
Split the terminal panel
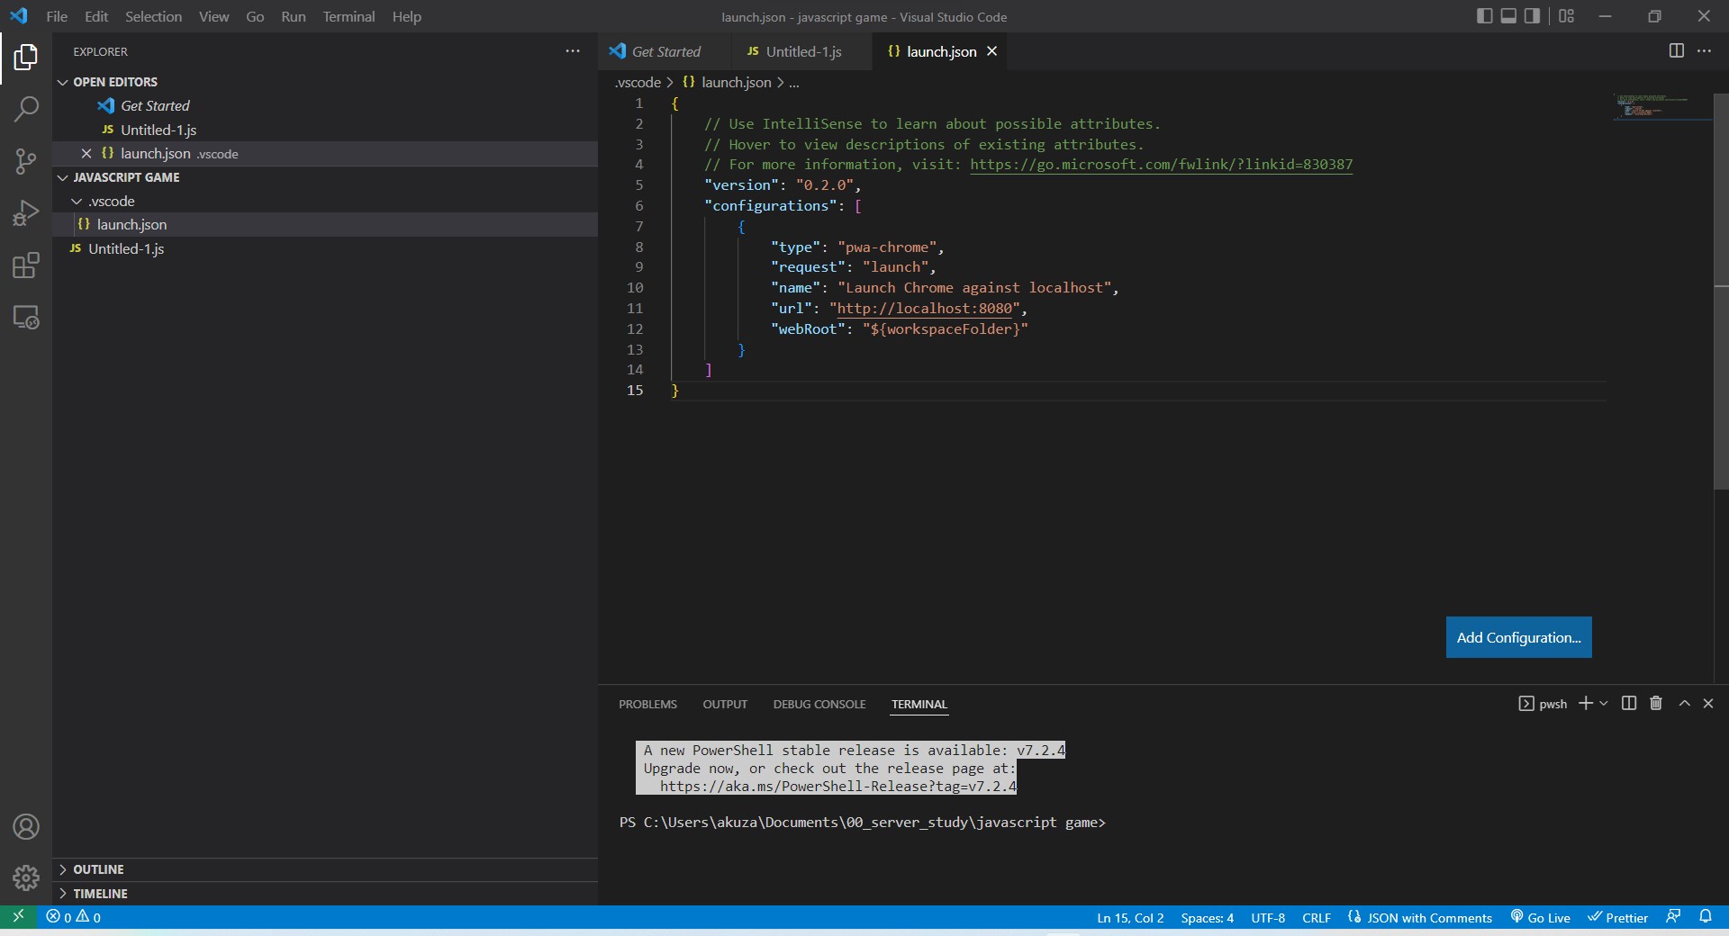click(x=1629, y=704)
